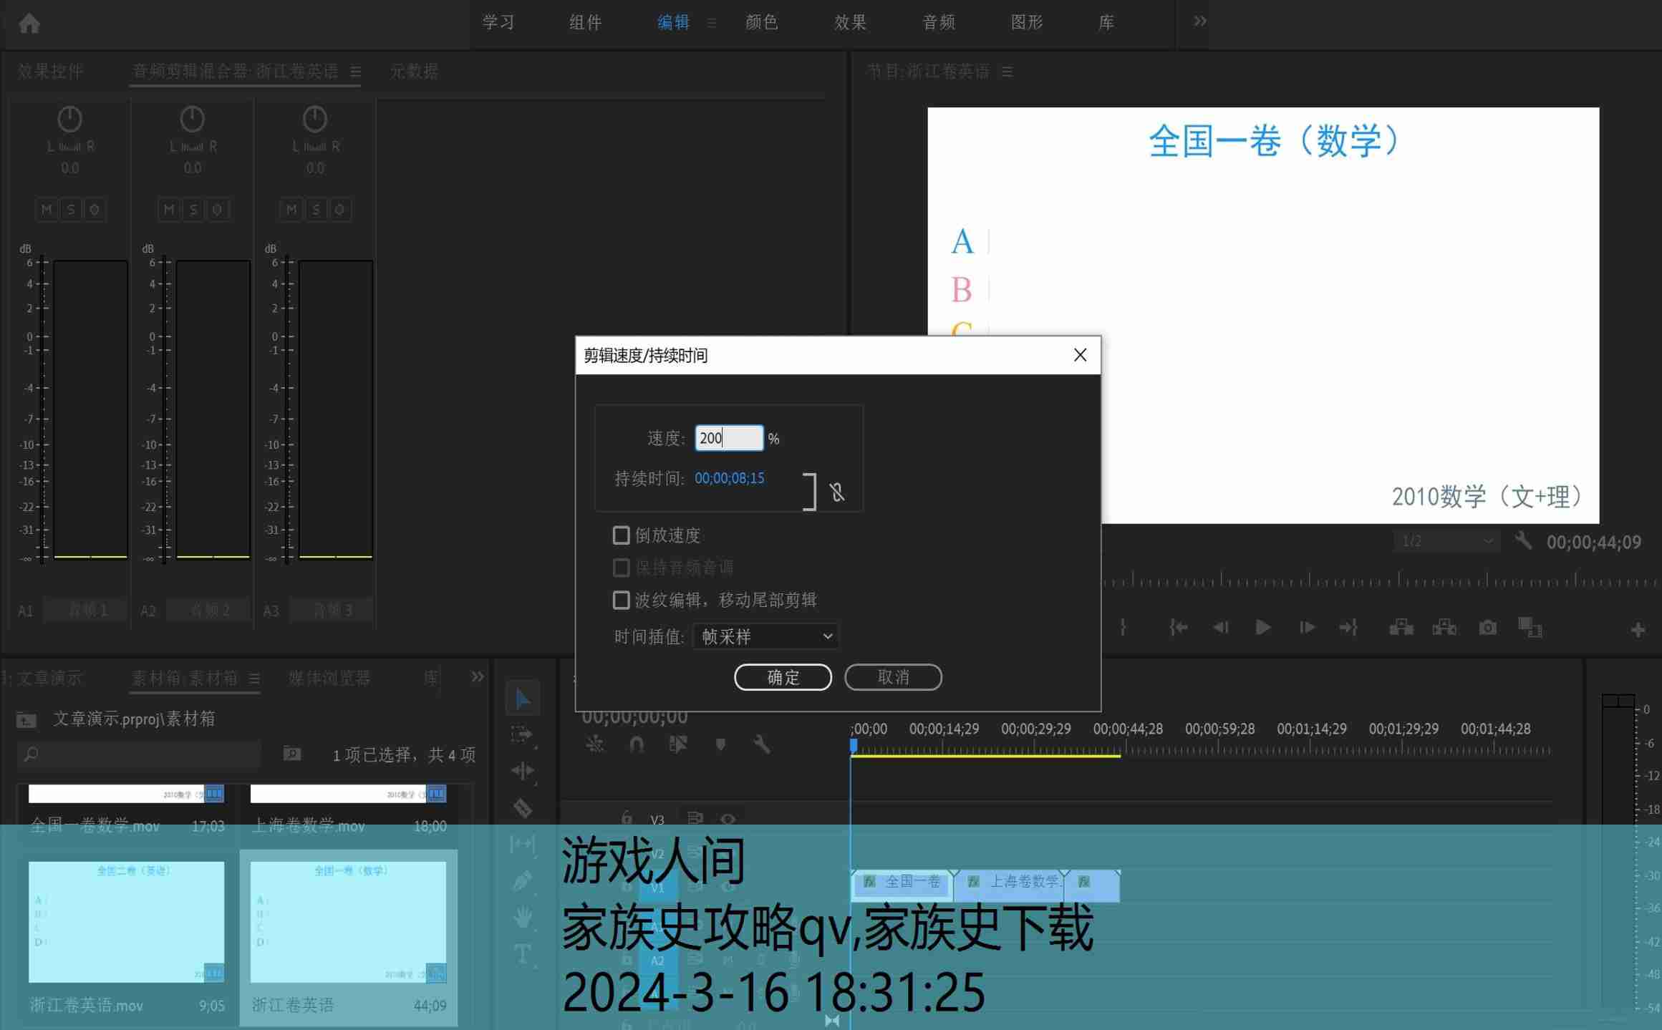Add marker in timeline header
Screen dimensions: 1662x1030
(720, 744)
